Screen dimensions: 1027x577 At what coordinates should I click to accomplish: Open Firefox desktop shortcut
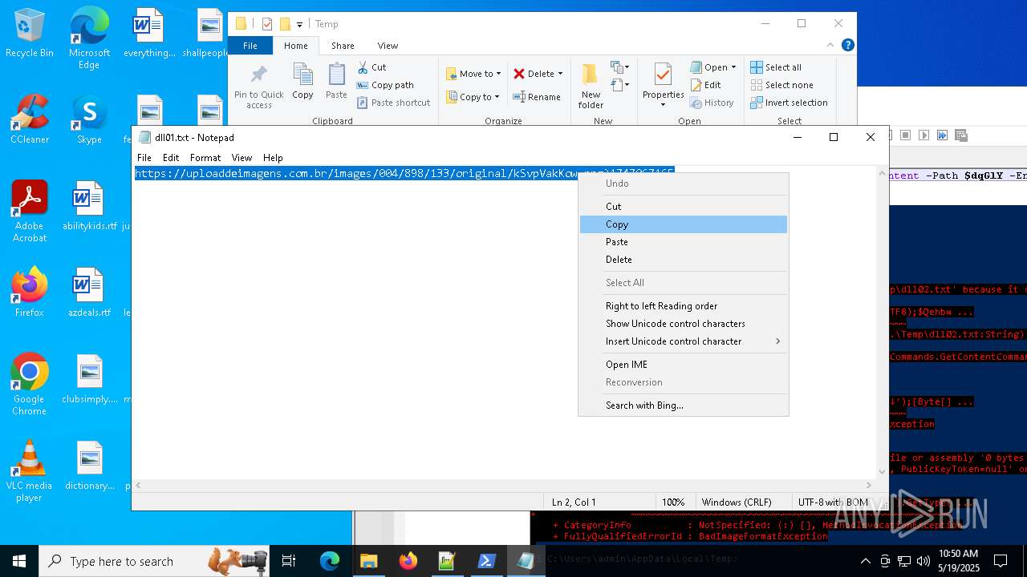click(30, 293)
